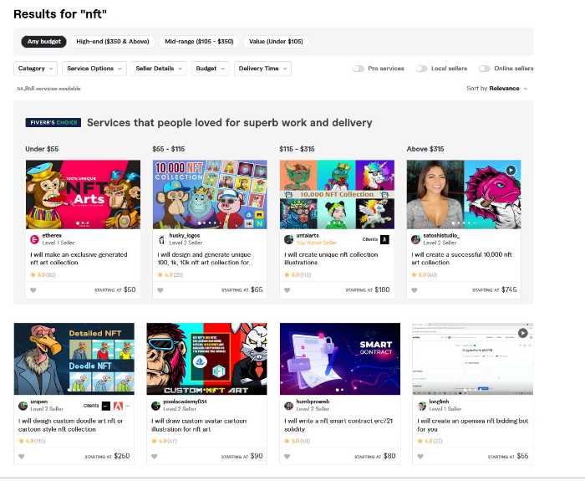Click the etherex seller name

click(x=52, y=236)
